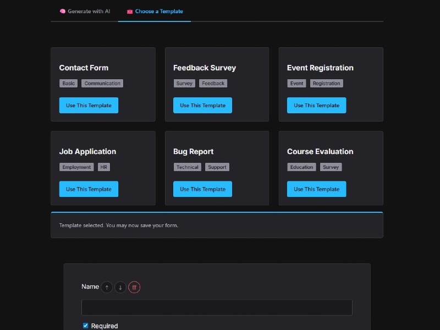Use the Event Registration template

tap(316, 105)
